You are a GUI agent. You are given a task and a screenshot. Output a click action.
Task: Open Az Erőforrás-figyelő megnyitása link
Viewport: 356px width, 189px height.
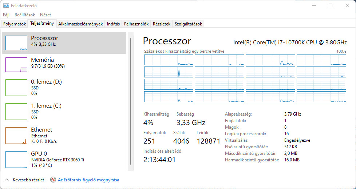(88, 180)
